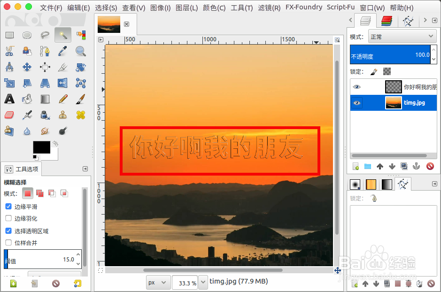Open the 图层(L) layer menu
This screenshot has width=441, height=292.
(x=187, y=8)
